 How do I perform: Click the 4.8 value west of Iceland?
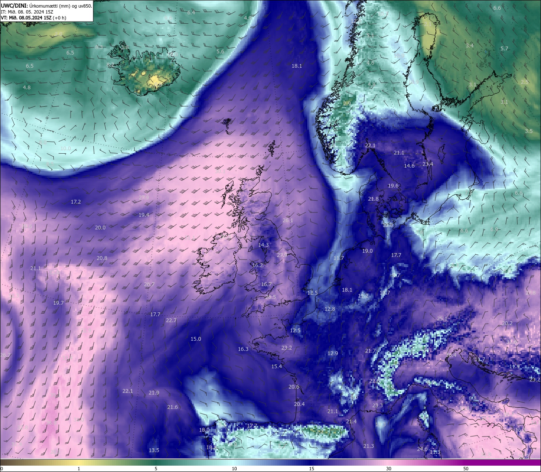pos(27,88)
